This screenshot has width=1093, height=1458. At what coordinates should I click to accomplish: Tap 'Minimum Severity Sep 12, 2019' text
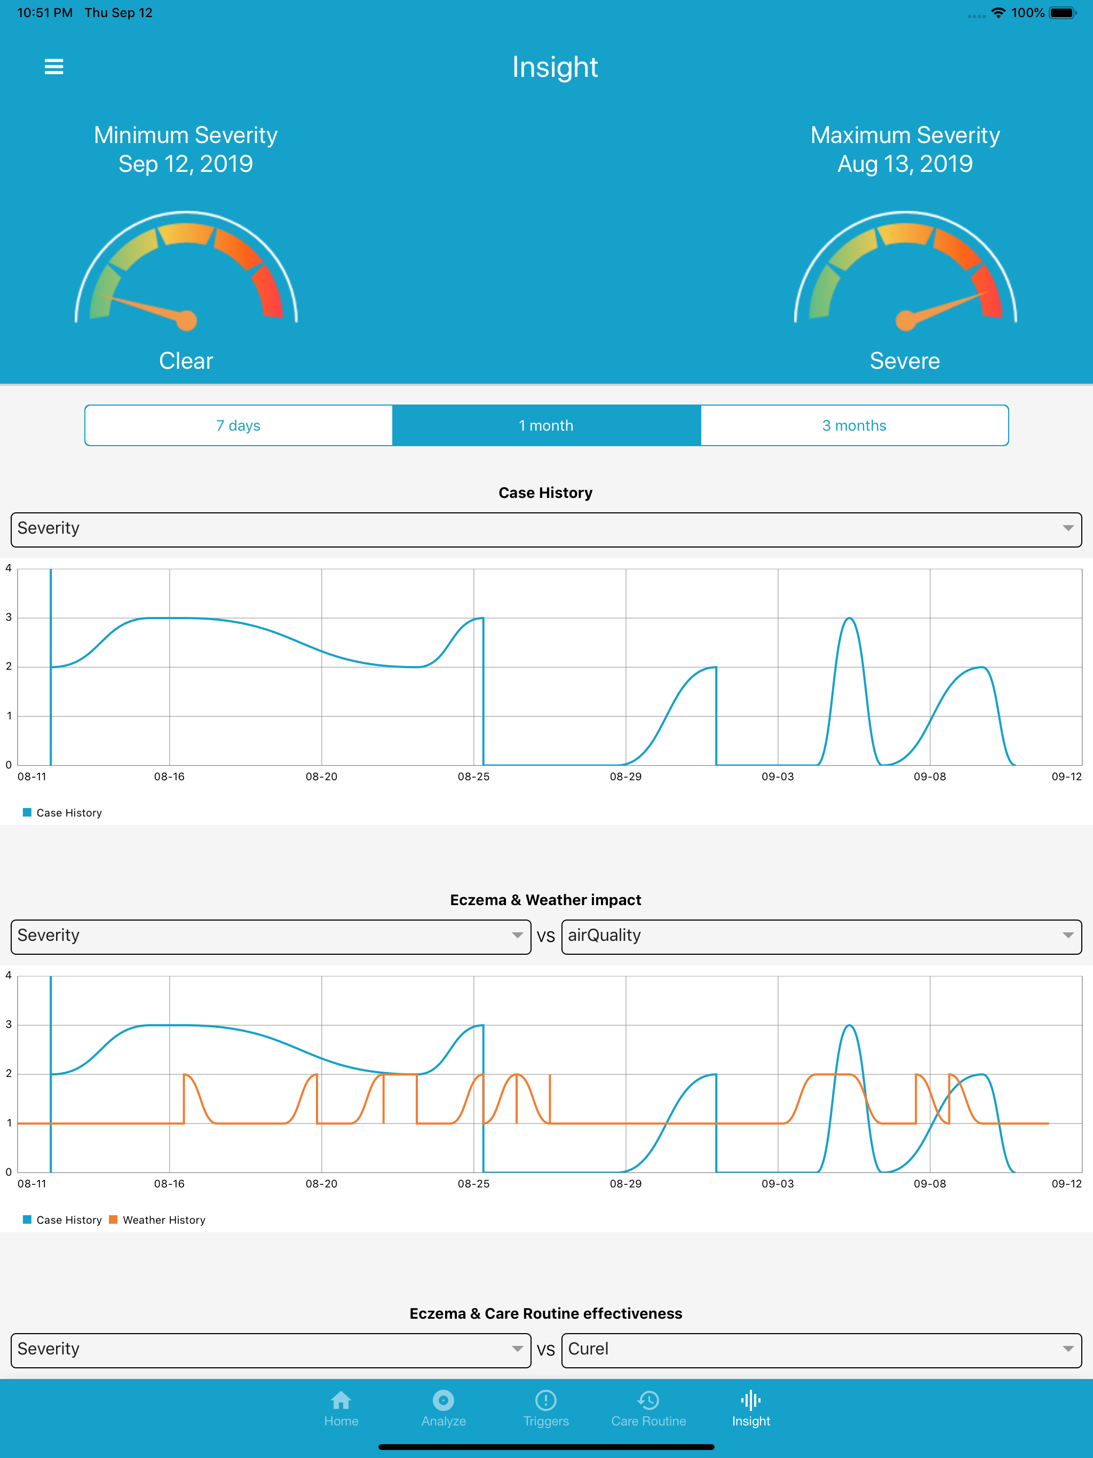pyautogui.click(x=186, y=149)
